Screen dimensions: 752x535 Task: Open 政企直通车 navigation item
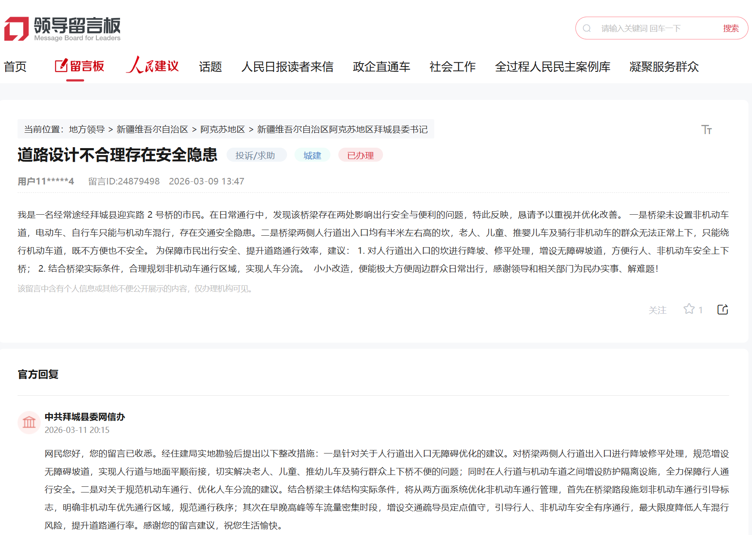pos(381,67)
